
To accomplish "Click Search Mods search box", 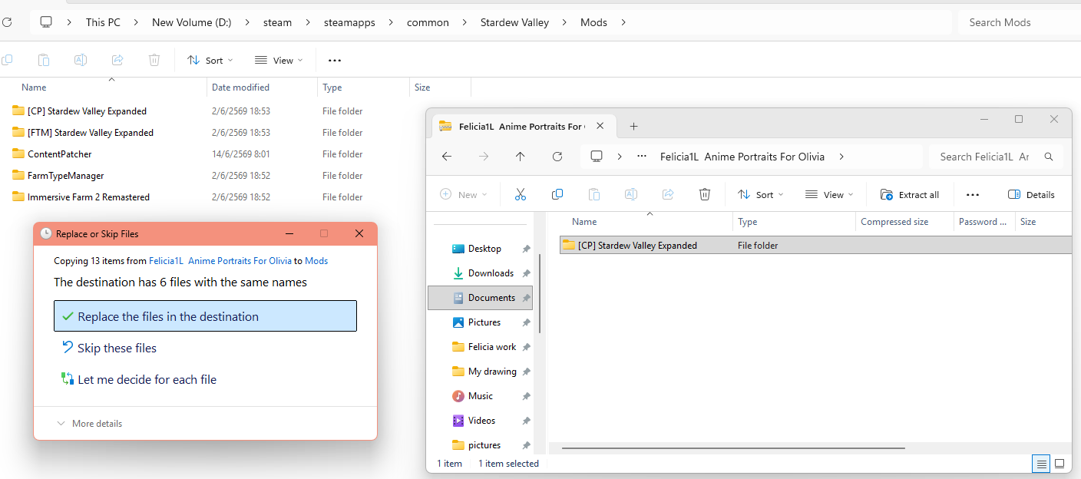I will [x=1020, y=22].
